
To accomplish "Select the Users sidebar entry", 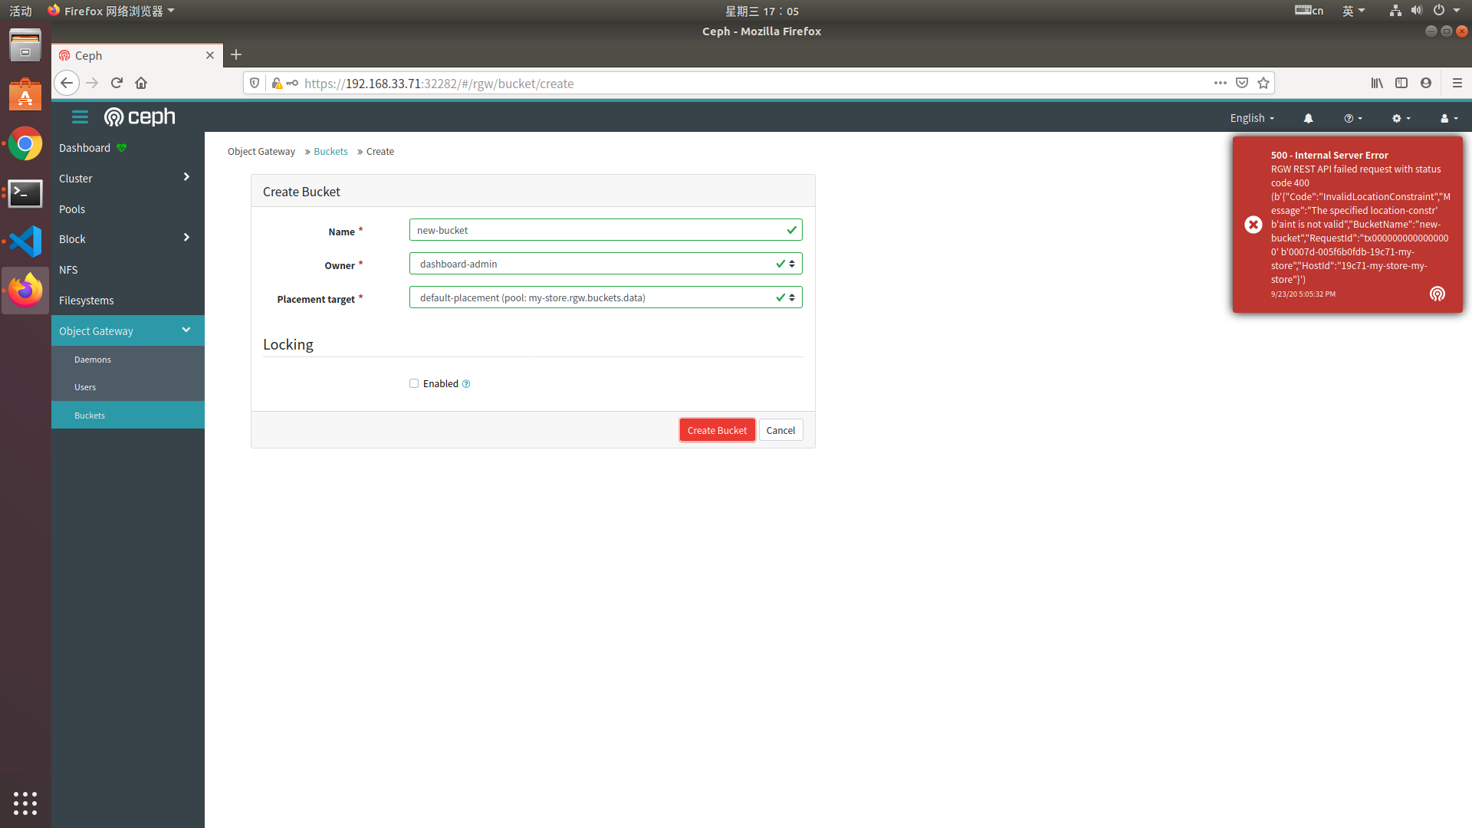I will [84, 386].
